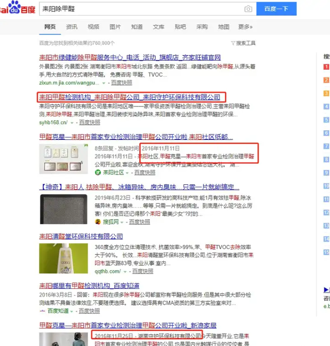Screen dimensions: 330x346
Task: Click the 搜狐网 fox source icon
Action: [98, 222]
